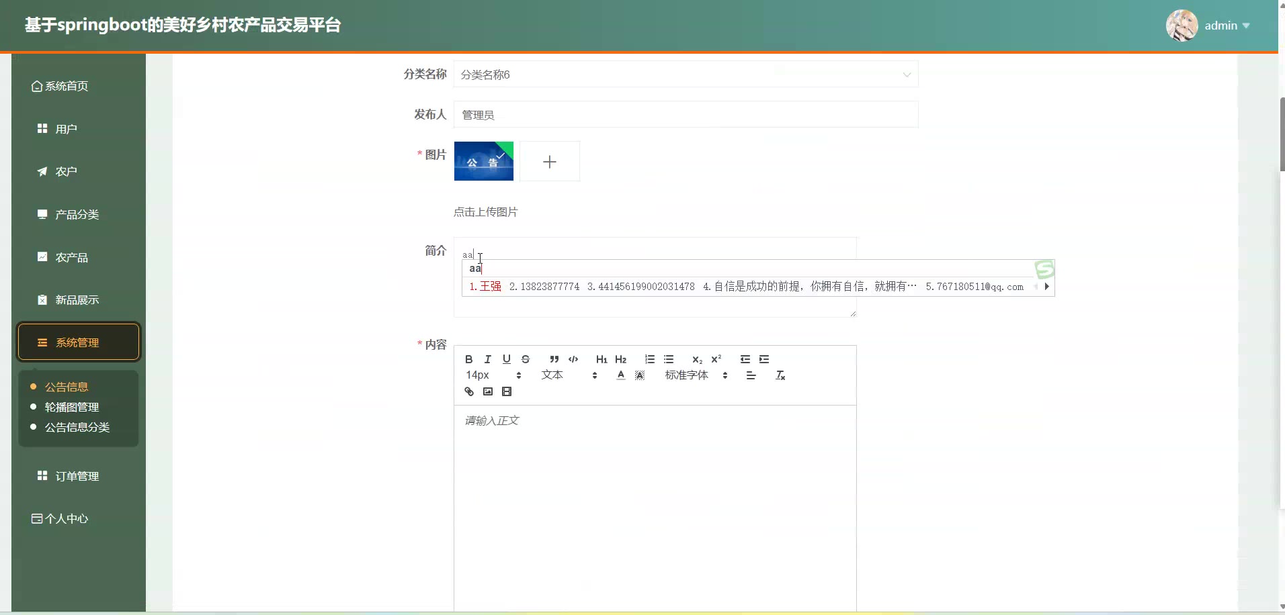Apply ordered numbered list

649,359
